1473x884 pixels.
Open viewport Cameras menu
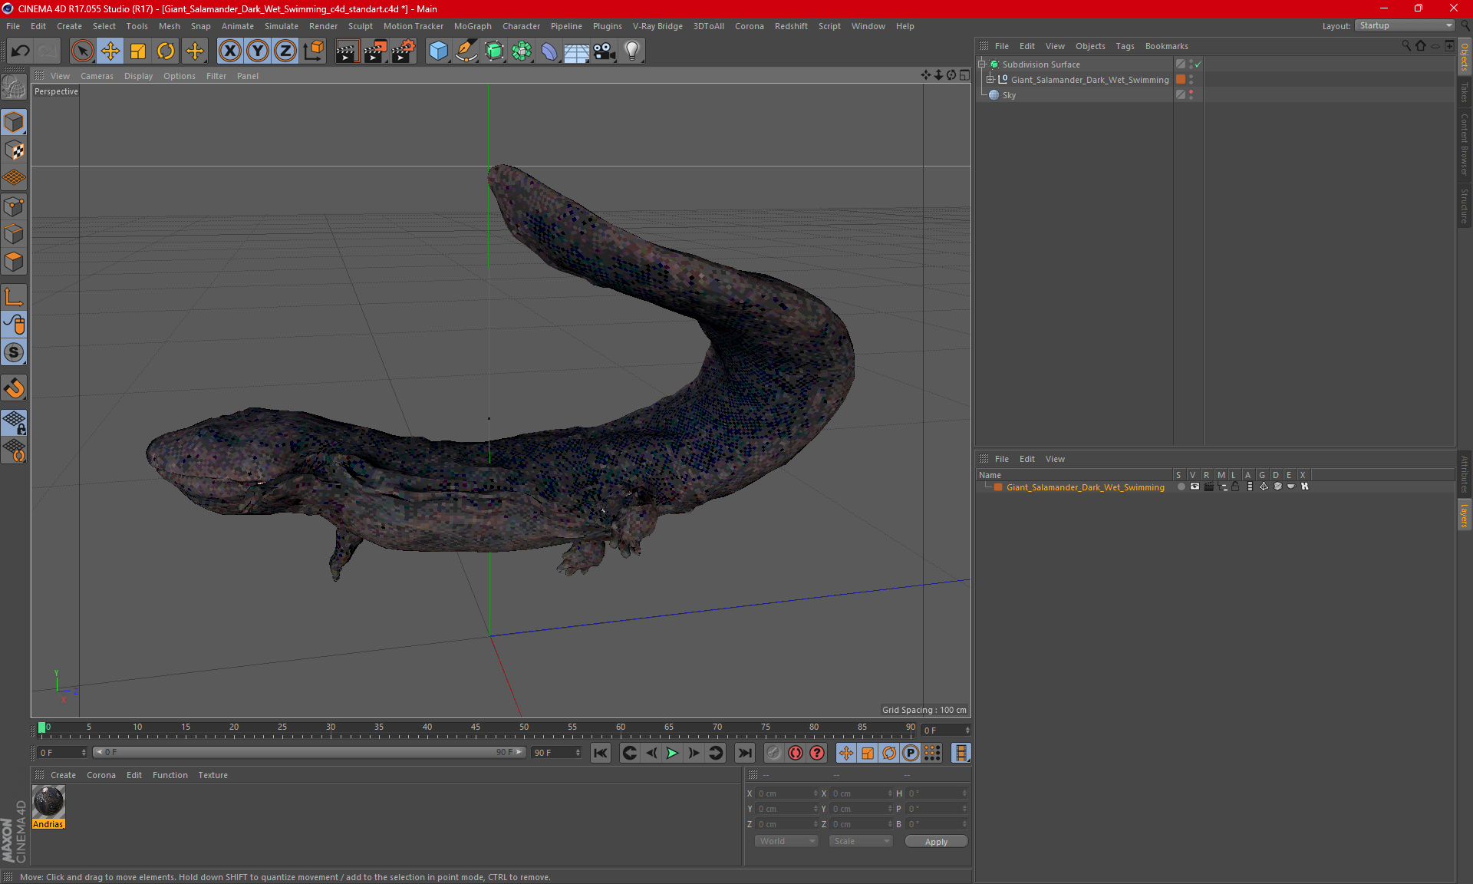click(97, 76)
